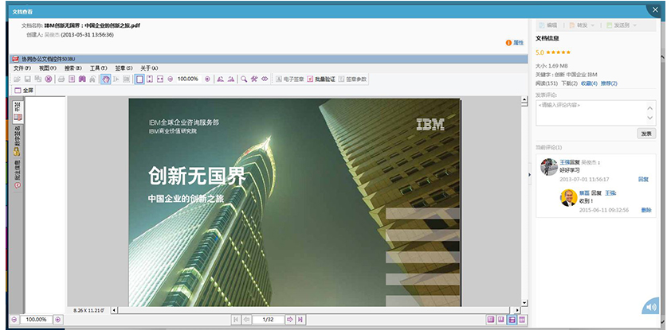Click the 全屏 full screen button
The image size is (671, 330).
(x=24, y=90)
